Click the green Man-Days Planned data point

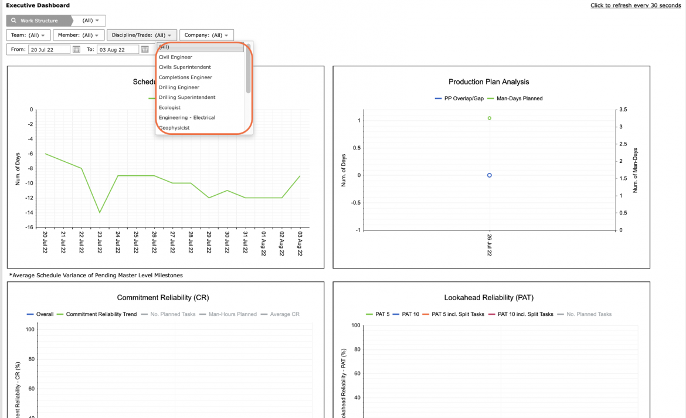pos(489,118)
